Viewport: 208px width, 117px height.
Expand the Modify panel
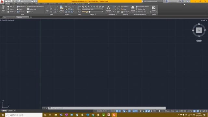[68, 14]
